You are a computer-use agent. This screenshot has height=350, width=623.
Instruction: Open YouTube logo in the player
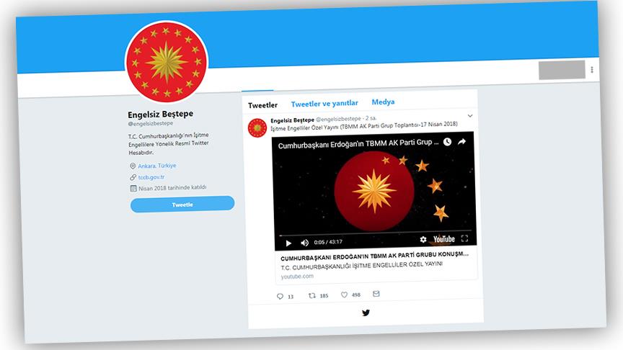click(443, 239)
